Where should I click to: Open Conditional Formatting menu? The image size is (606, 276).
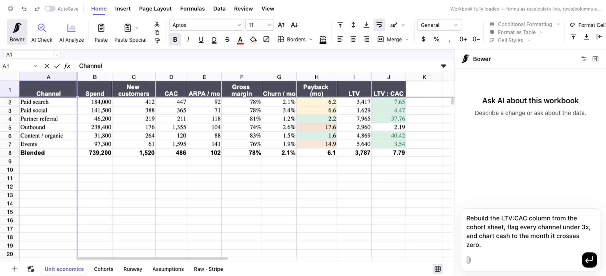pos(524,24)
